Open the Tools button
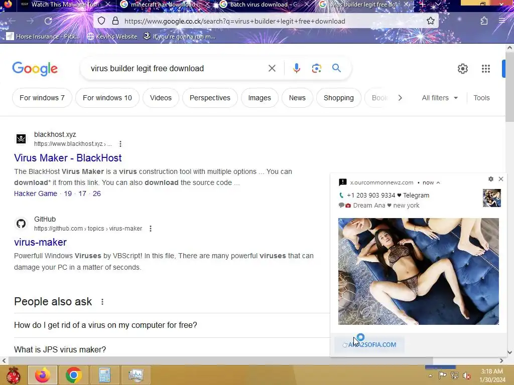Viewport: 514px width, 385px height. click(x=481, y=98)
